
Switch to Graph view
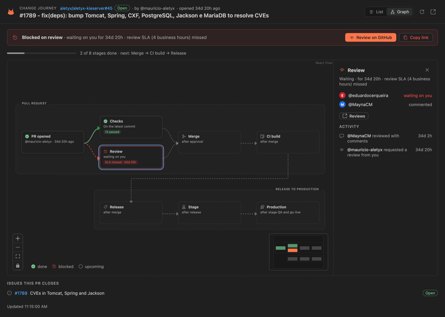[400, 12]
